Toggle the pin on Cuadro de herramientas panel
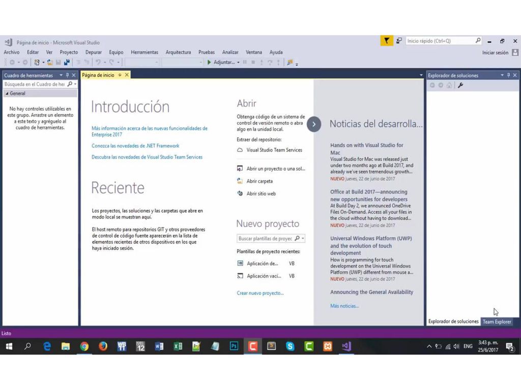521x390 pixels. pos(68,75)
